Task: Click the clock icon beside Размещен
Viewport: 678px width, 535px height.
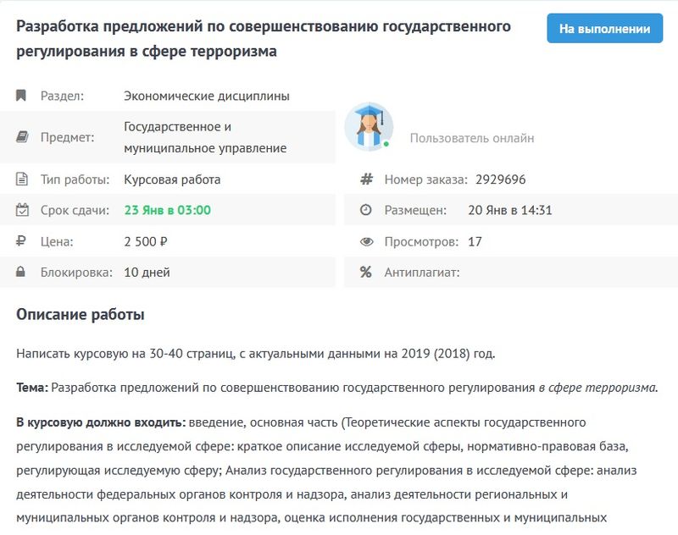Action: coord(366,210)
